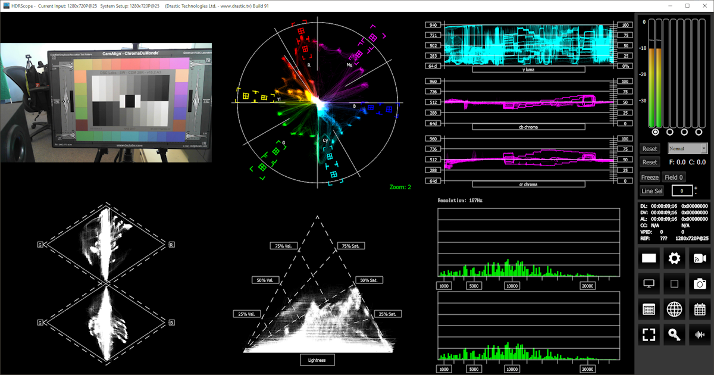Click the upper RGB diamond scope

click(106, 245)
